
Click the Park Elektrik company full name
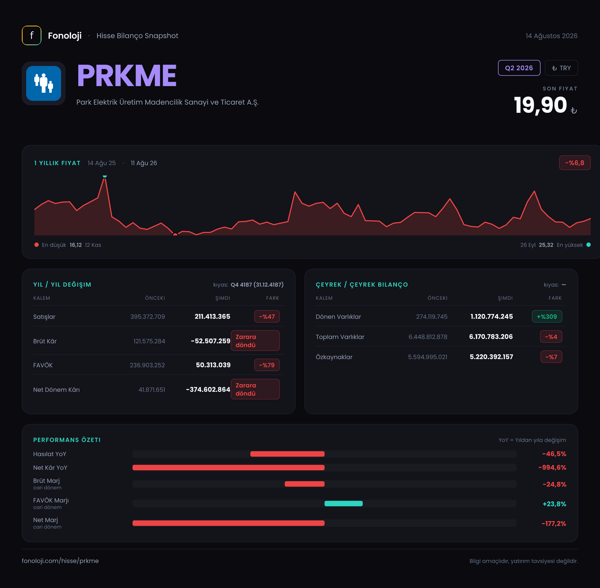167,102
